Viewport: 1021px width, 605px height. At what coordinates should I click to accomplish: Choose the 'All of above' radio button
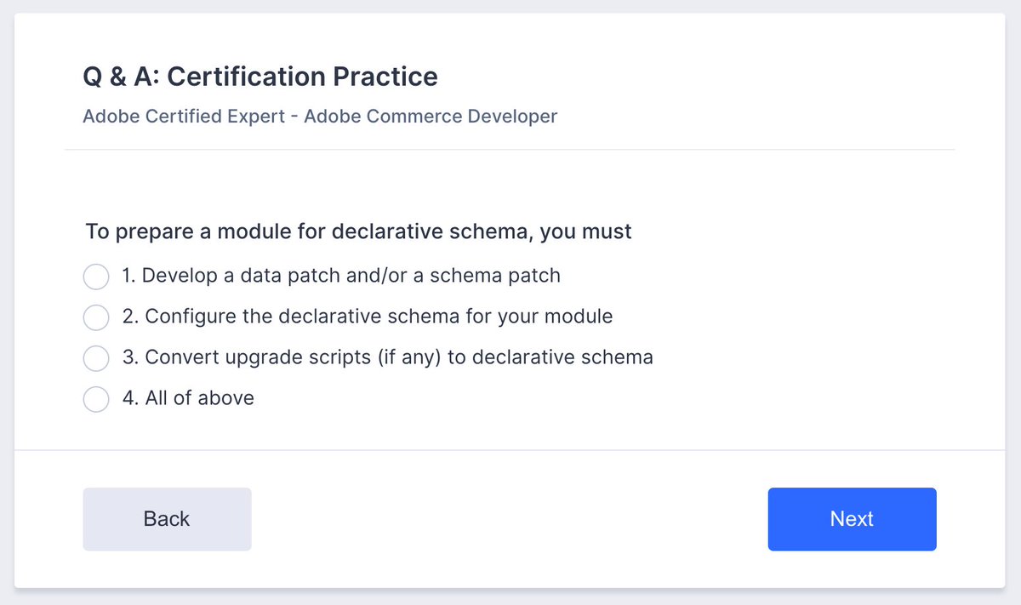(x=96, y=399)
